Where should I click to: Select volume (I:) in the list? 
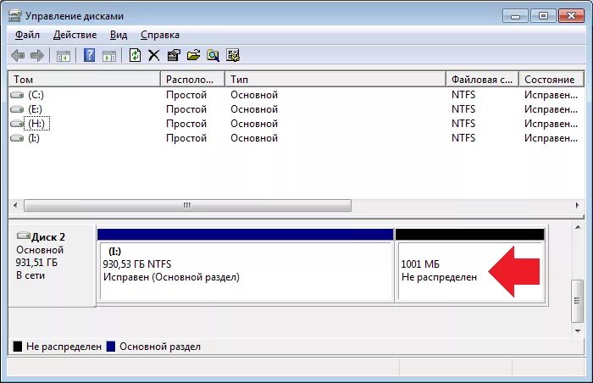point(34,138)
